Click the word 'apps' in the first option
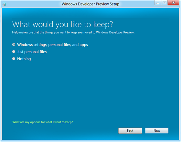Screen dimensions: 181x142 pos(84,45)
